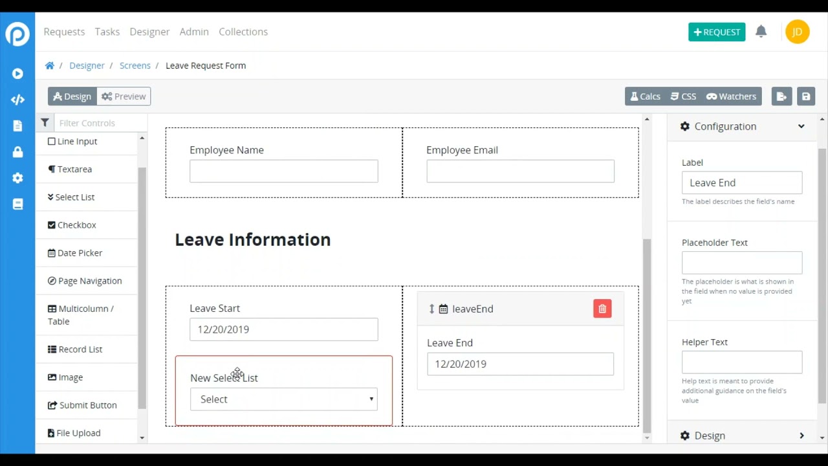Click the Employee Name input field
This screenshot has height=466, width=828.
pyautogui.click(x=284, y=172)
